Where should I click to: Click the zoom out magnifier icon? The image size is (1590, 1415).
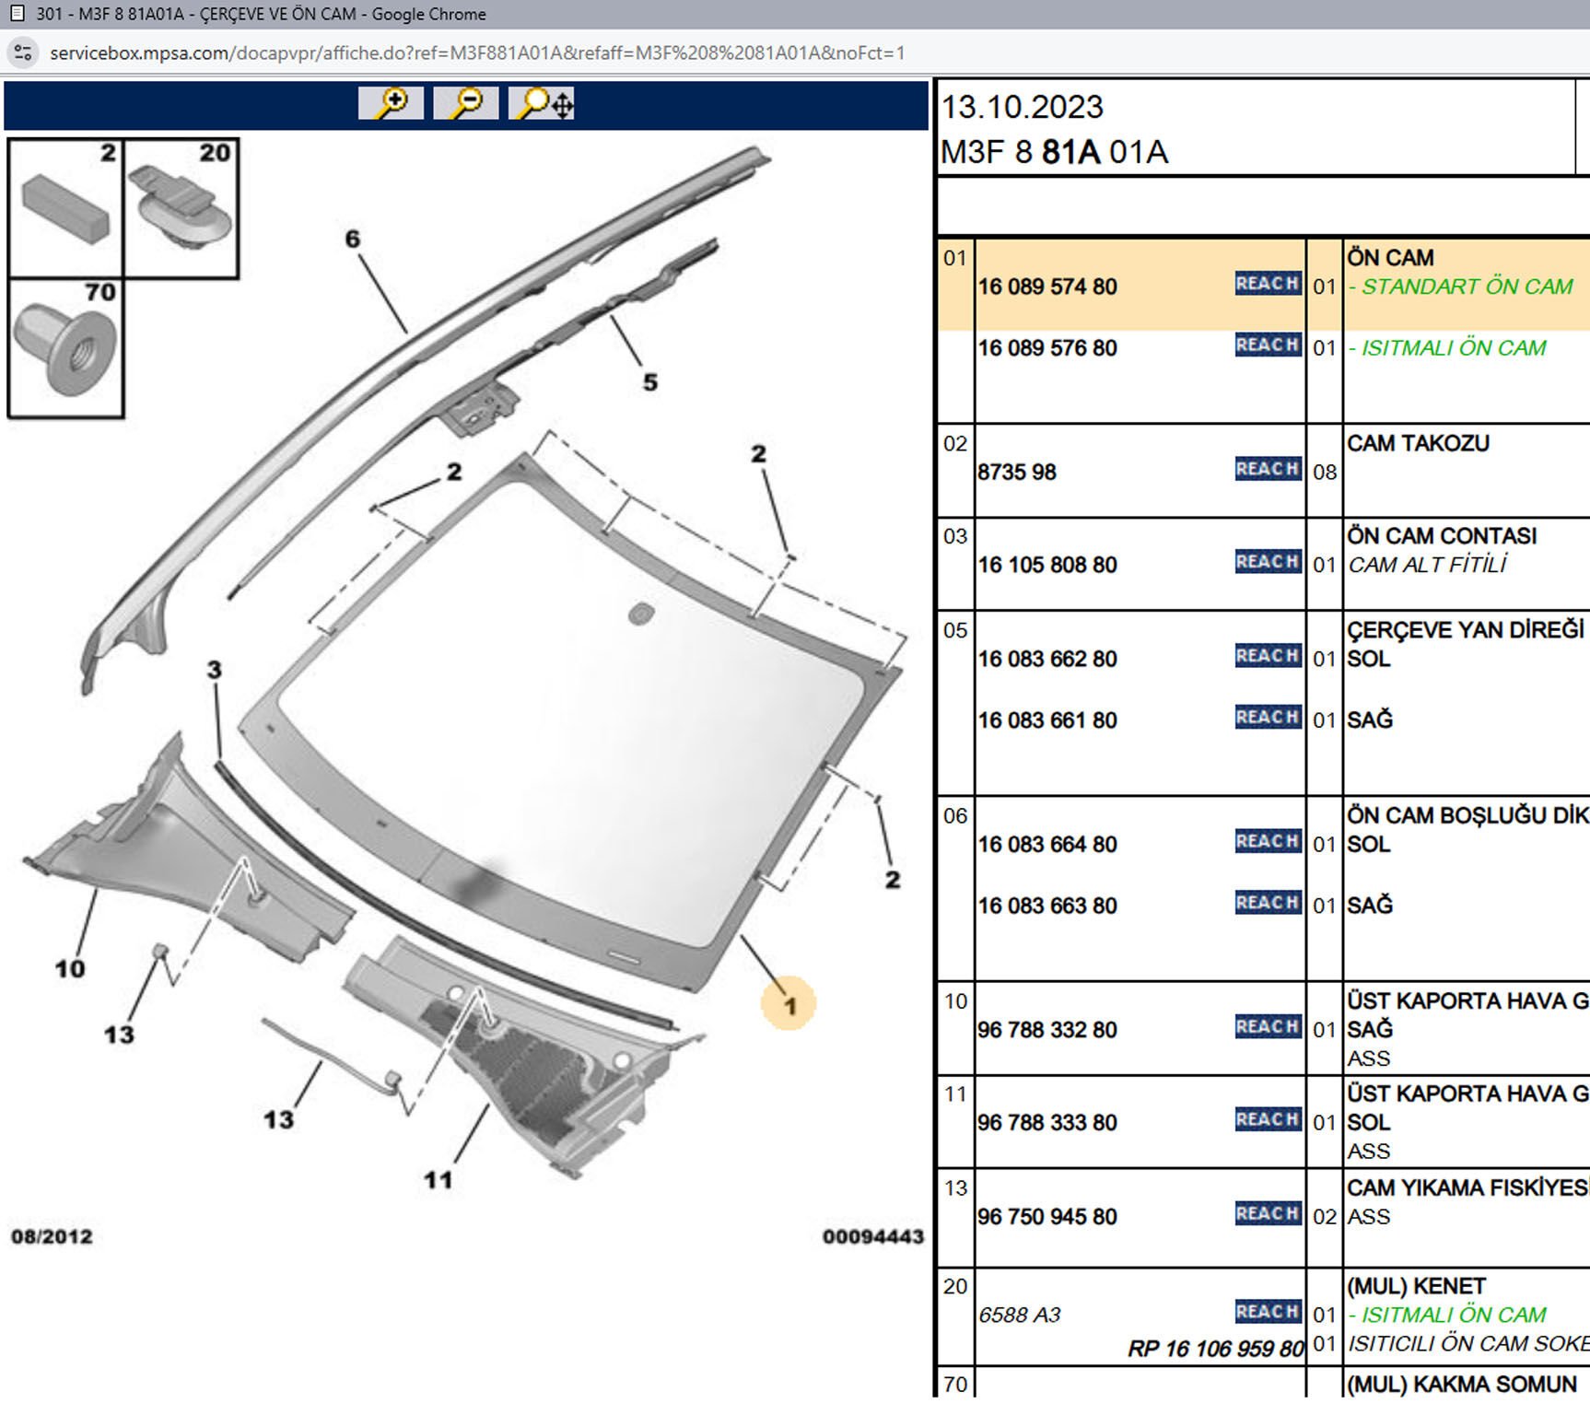point(466,103)
